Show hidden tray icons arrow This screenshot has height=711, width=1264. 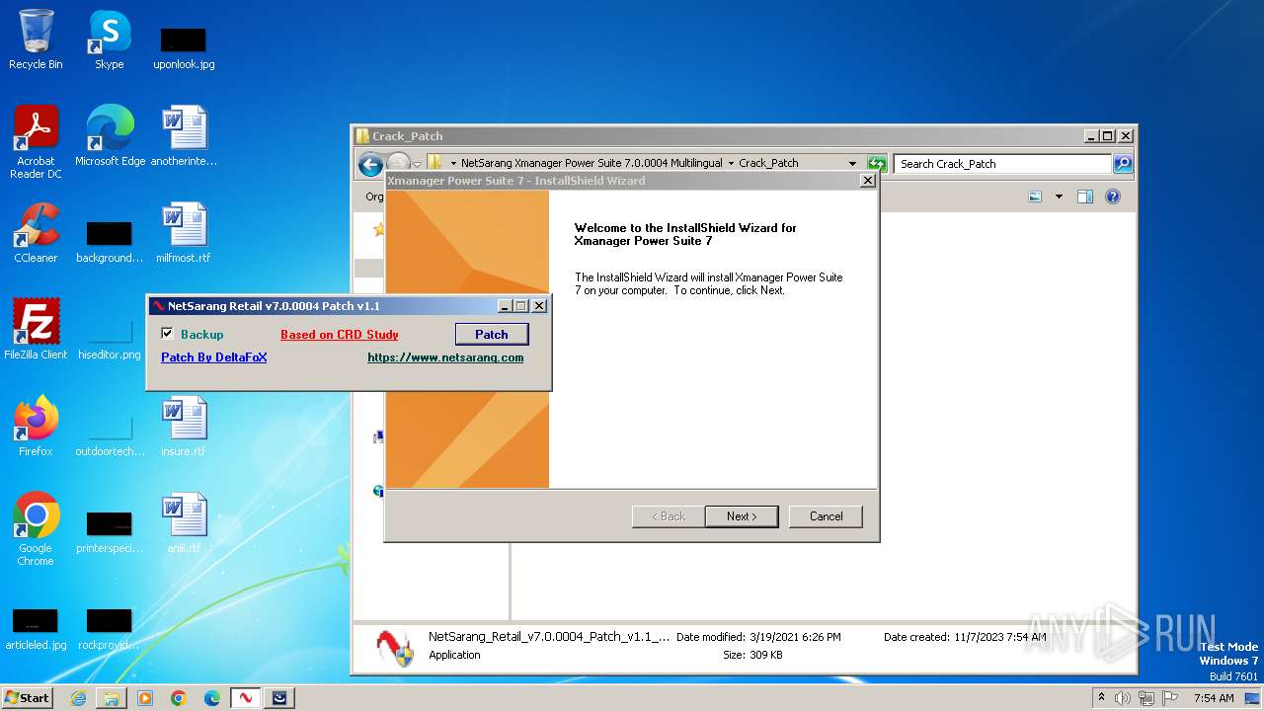(1102, 698)
